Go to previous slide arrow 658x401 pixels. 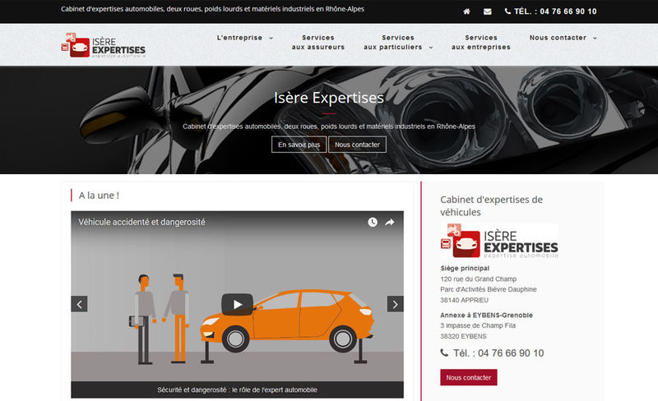[x=79, y=304]
